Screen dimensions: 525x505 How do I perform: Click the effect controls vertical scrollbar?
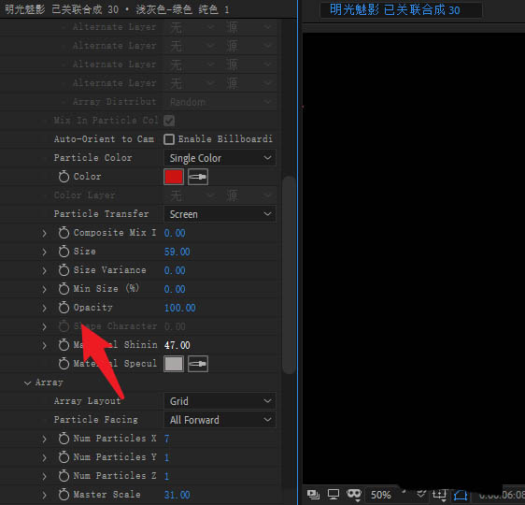pos(289,275)
